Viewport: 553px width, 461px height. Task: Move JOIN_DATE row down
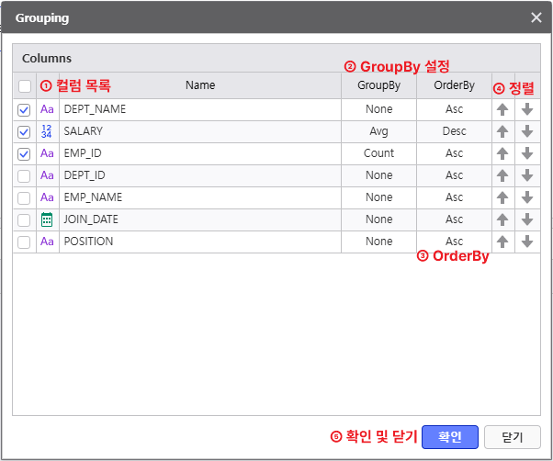tap(527, 219)
